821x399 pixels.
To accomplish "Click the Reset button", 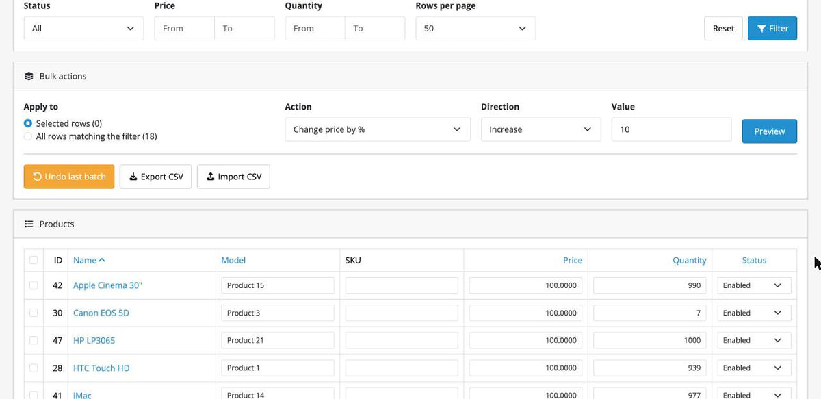I will (x=723, y=29).
